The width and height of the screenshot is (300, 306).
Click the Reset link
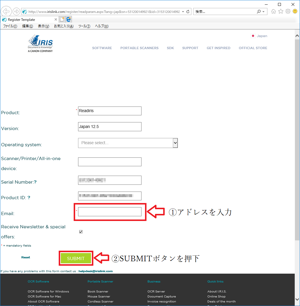(26, 257)
